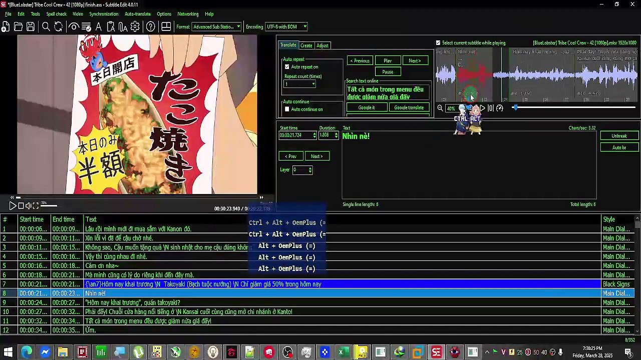This screenshot has width=641, height=360.
Task: Click the subtitle text edit box
Action: pyautogui.click(x=469, y=165)
